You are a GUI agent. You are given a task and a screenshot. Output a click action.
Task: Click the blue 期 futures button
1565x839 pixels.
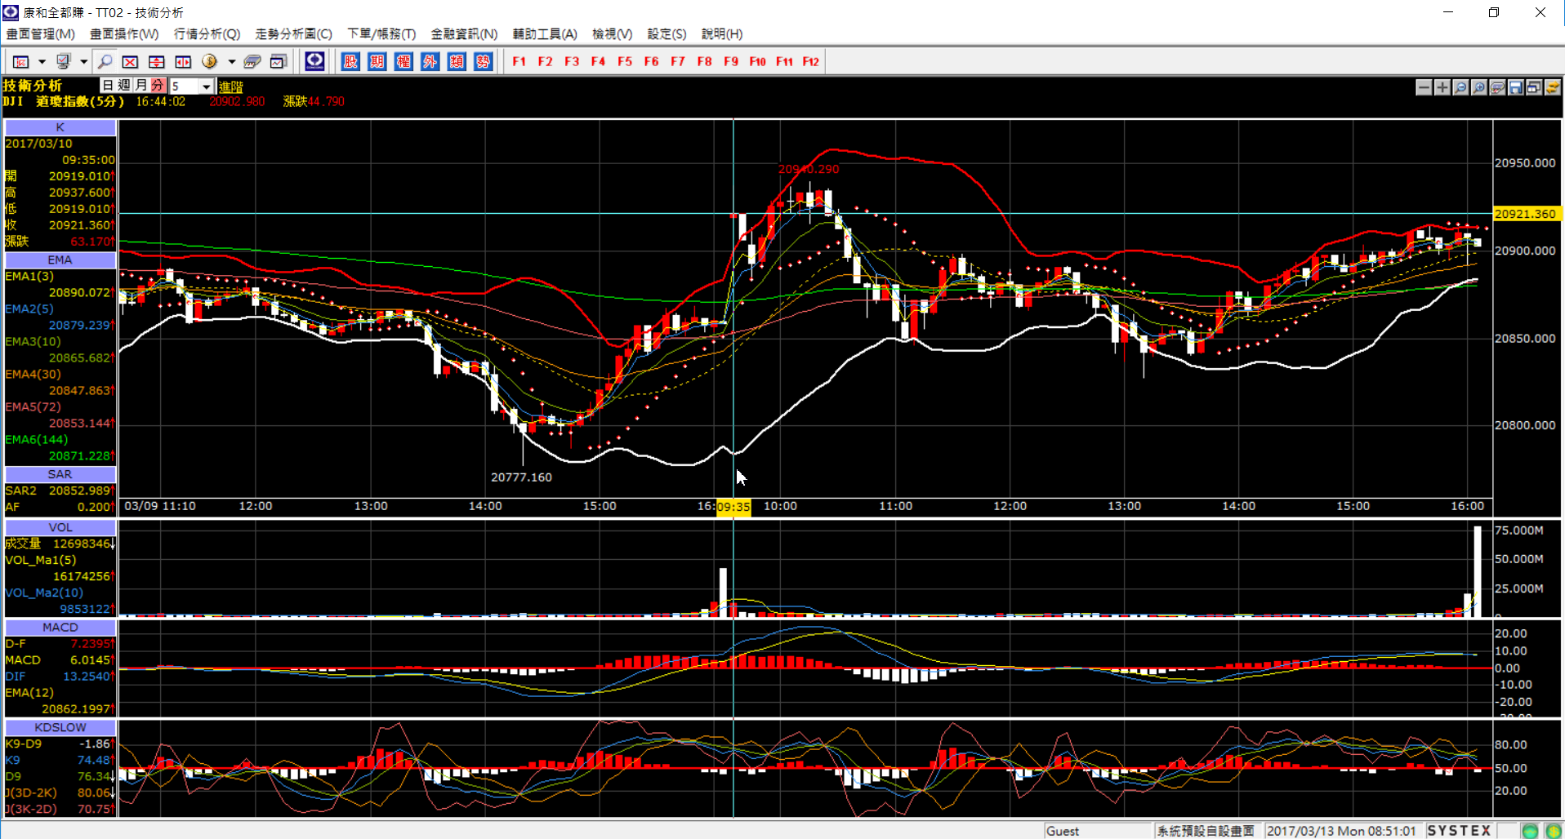pos(377,61)
